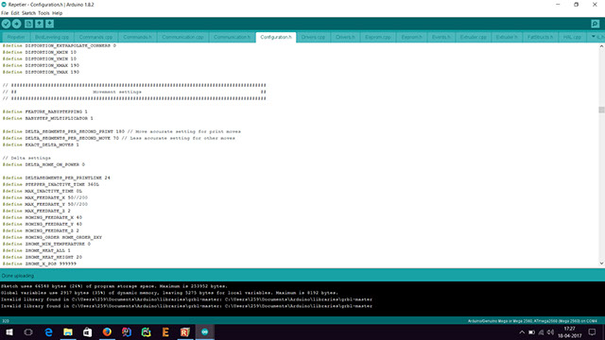
Task: Open the Windows Start menu
Action: click(x=9, y=331)
